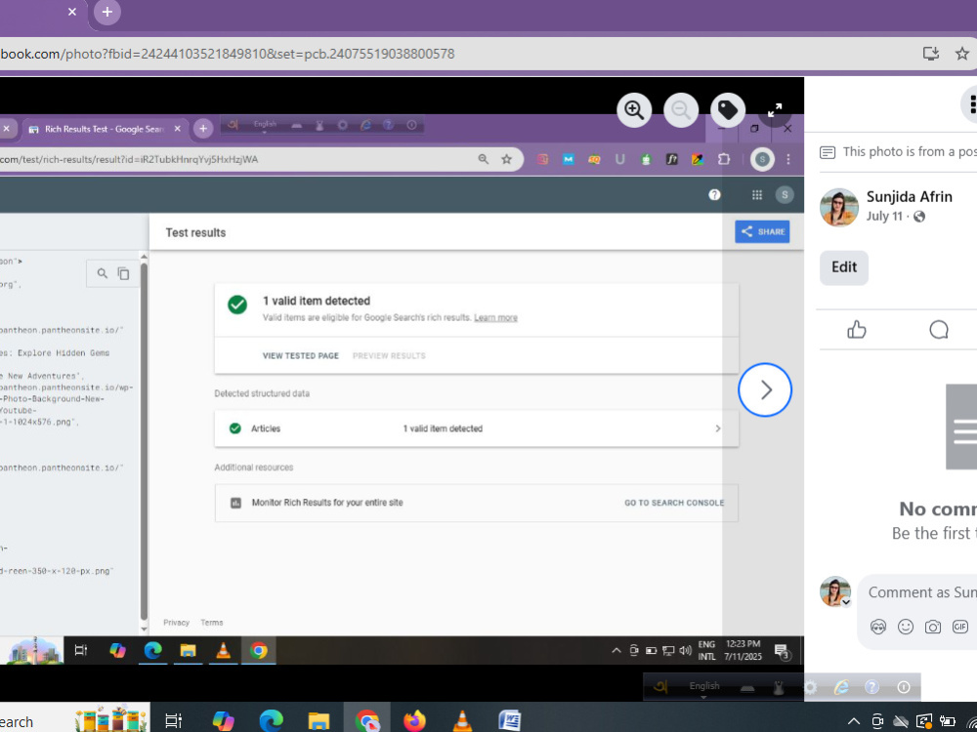Open Microsoft Word from the taskbar
This screenshot has width=977, height=732.
[x=510, y=721]
